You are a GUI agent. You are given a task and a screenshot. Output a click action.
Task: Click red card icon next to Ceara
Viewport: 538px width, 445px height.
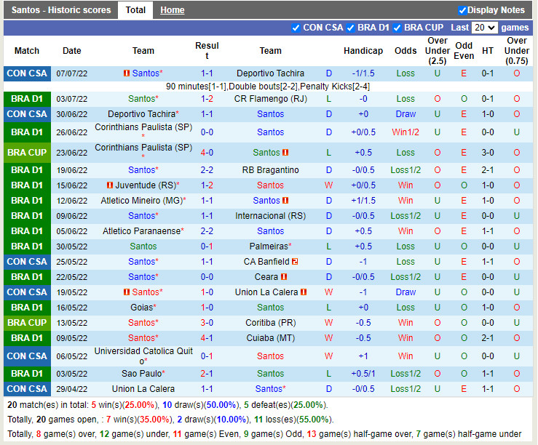coord(283,277)
